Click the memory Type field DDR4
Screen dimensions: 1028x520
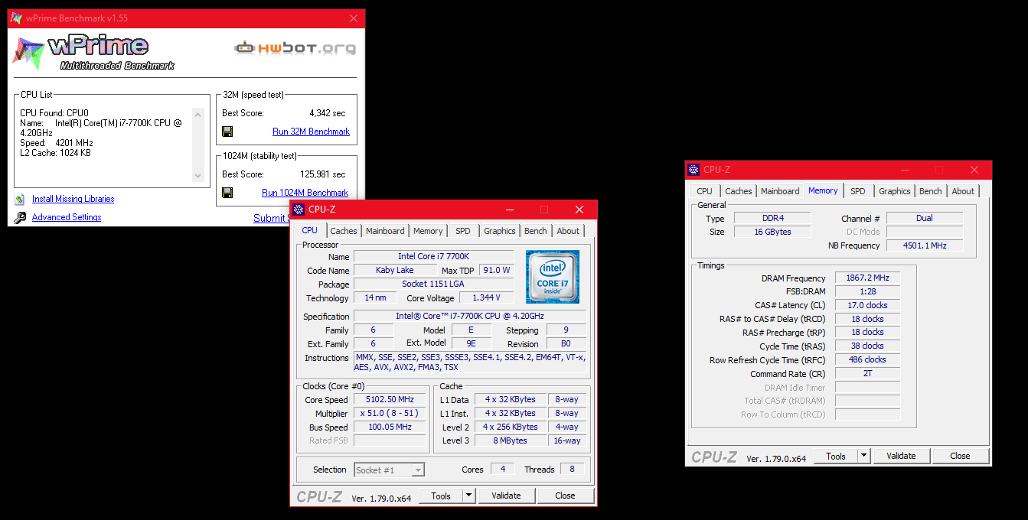[773, 218]
